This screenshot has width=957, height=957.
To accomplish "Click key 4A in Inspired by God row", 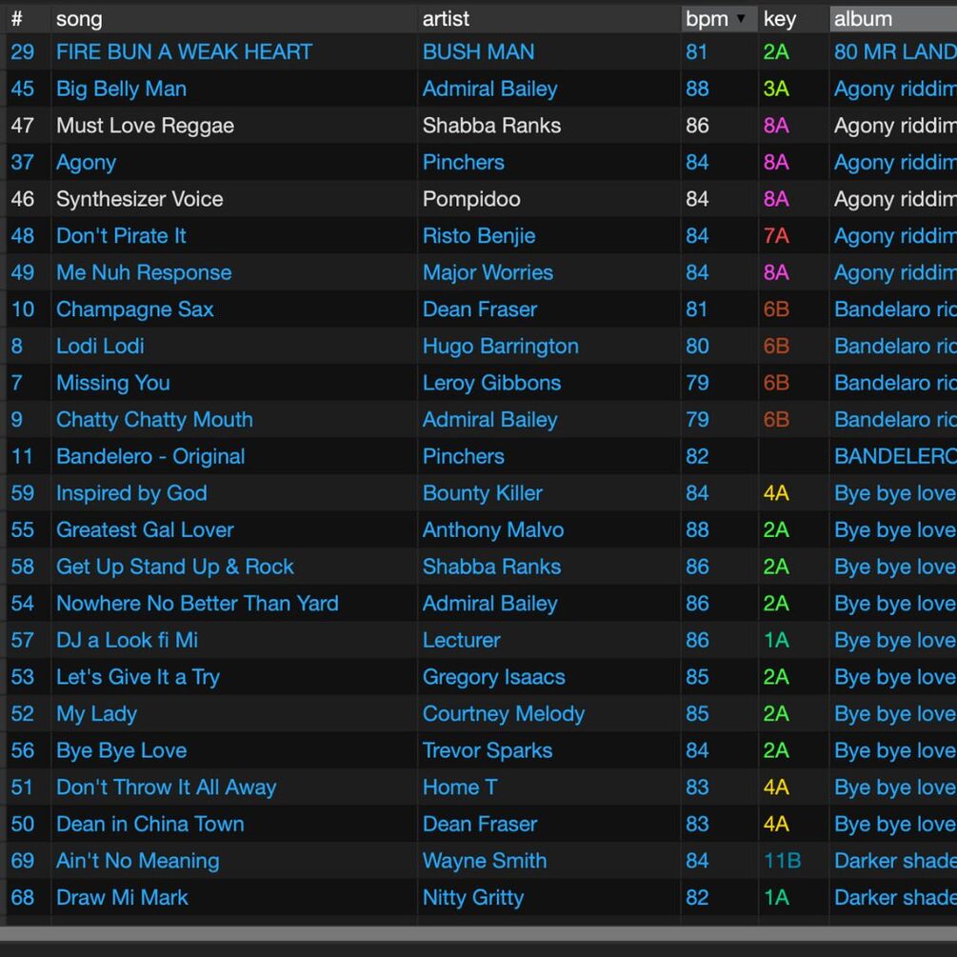I will [776, 493].
